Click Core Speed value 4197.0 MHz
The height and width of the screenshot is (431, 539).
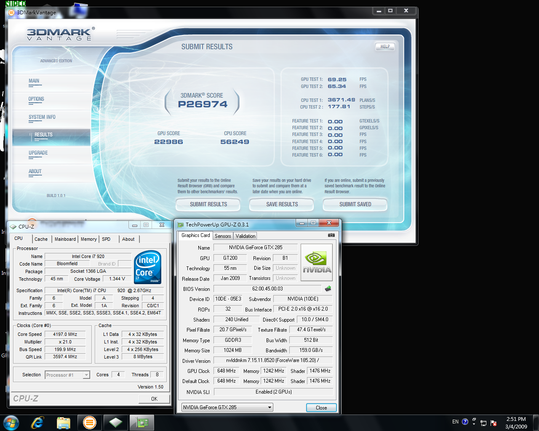pos(65,334)
